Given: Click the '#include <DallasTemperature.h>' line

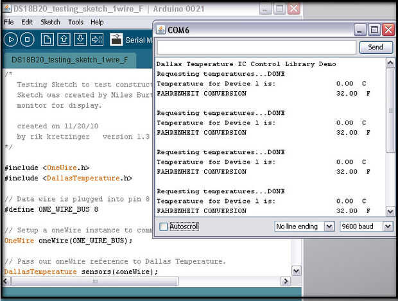Looking at the screenshot, I should point(69,178).
